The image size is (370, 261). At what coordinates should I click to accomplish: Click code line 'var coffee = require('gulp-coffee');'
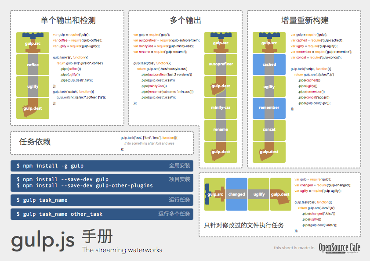(x=78, y=40)
